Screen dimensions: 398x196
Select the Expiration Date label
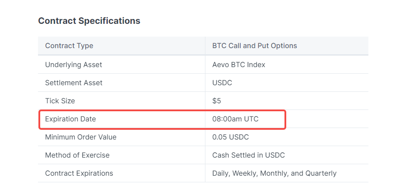[x=71, y=119]
